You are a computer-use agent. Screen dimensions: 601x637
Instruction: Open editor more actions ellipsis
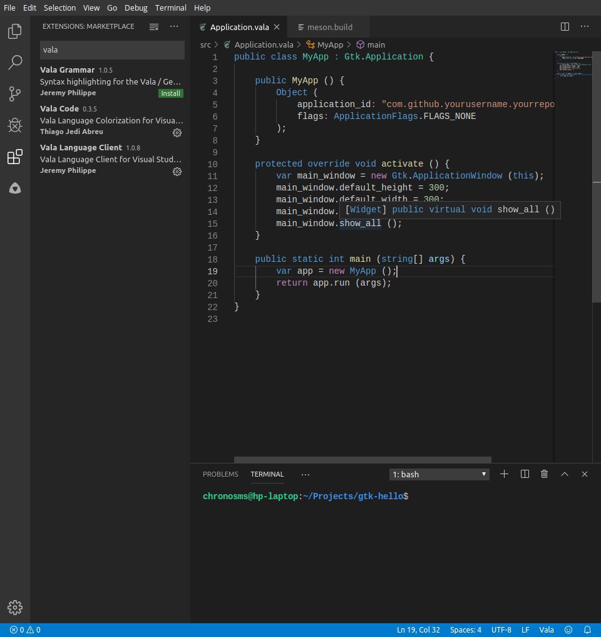coord(585,26)
